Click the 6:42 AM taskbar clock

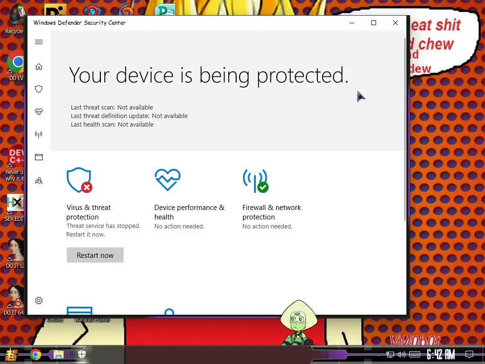441,355
